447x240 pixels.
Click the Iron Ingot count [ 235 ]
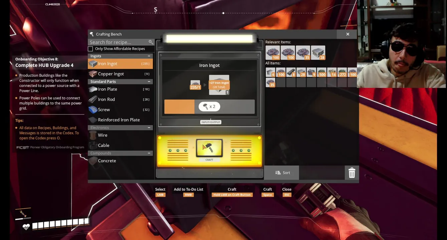click(145, 64)
